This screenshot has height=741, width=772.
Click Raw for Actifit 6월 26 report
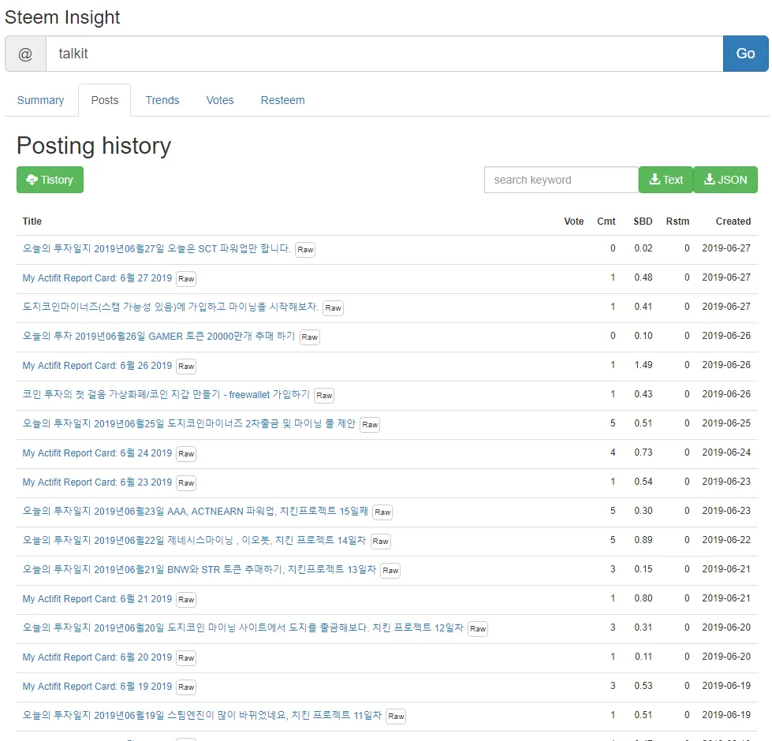[186, 366]
